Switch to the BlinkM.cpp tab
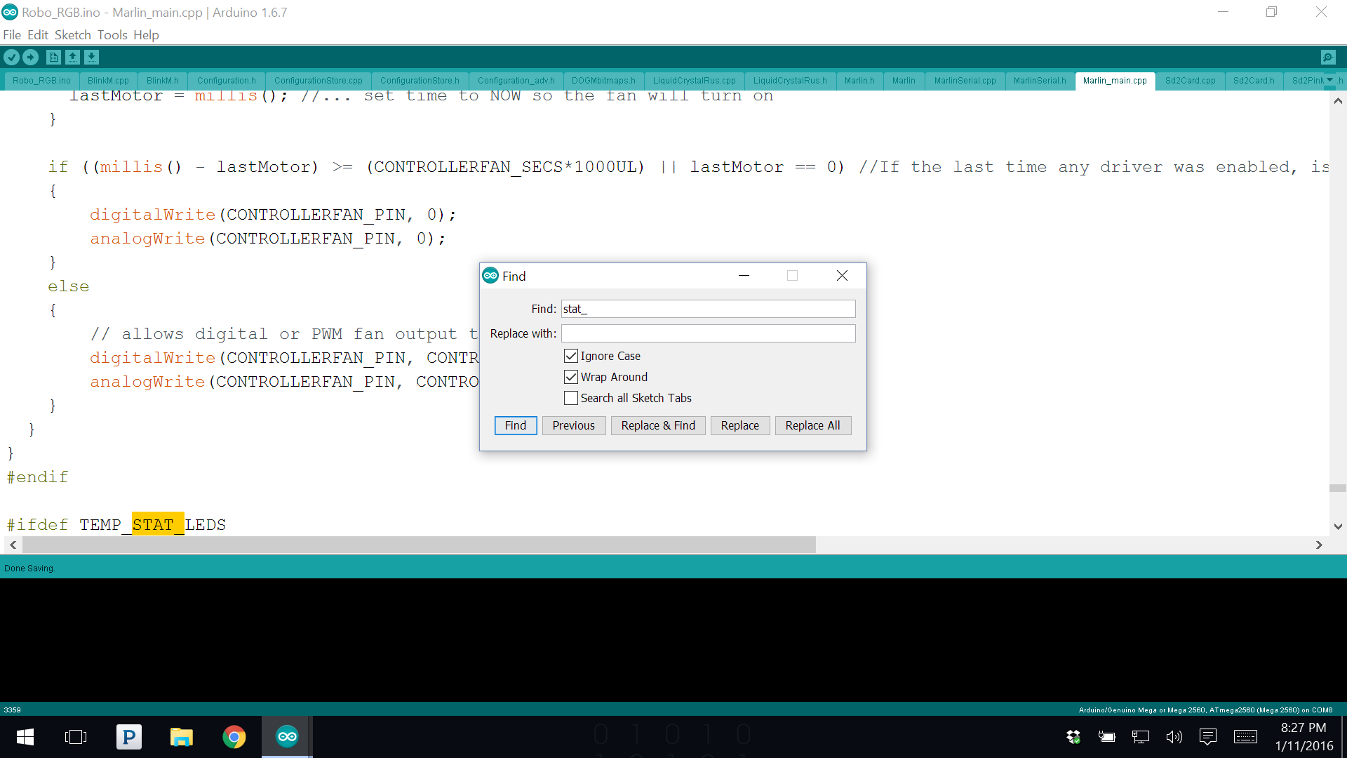The height and width of the screenshot is (758, 1347). pyautogui.click(x=108, y=81)
